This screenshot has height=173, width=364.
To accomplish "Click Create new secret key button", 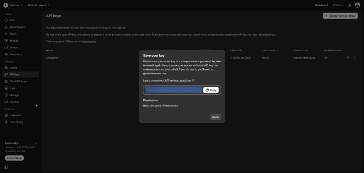I will (340, 16).
